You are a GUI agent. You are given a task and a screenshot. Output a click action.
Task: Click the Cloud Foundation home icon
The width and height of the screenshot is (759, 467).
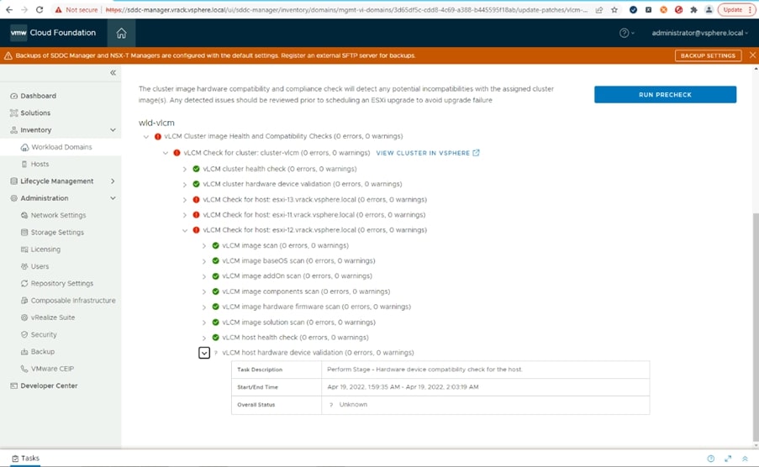tap(121, 33)
